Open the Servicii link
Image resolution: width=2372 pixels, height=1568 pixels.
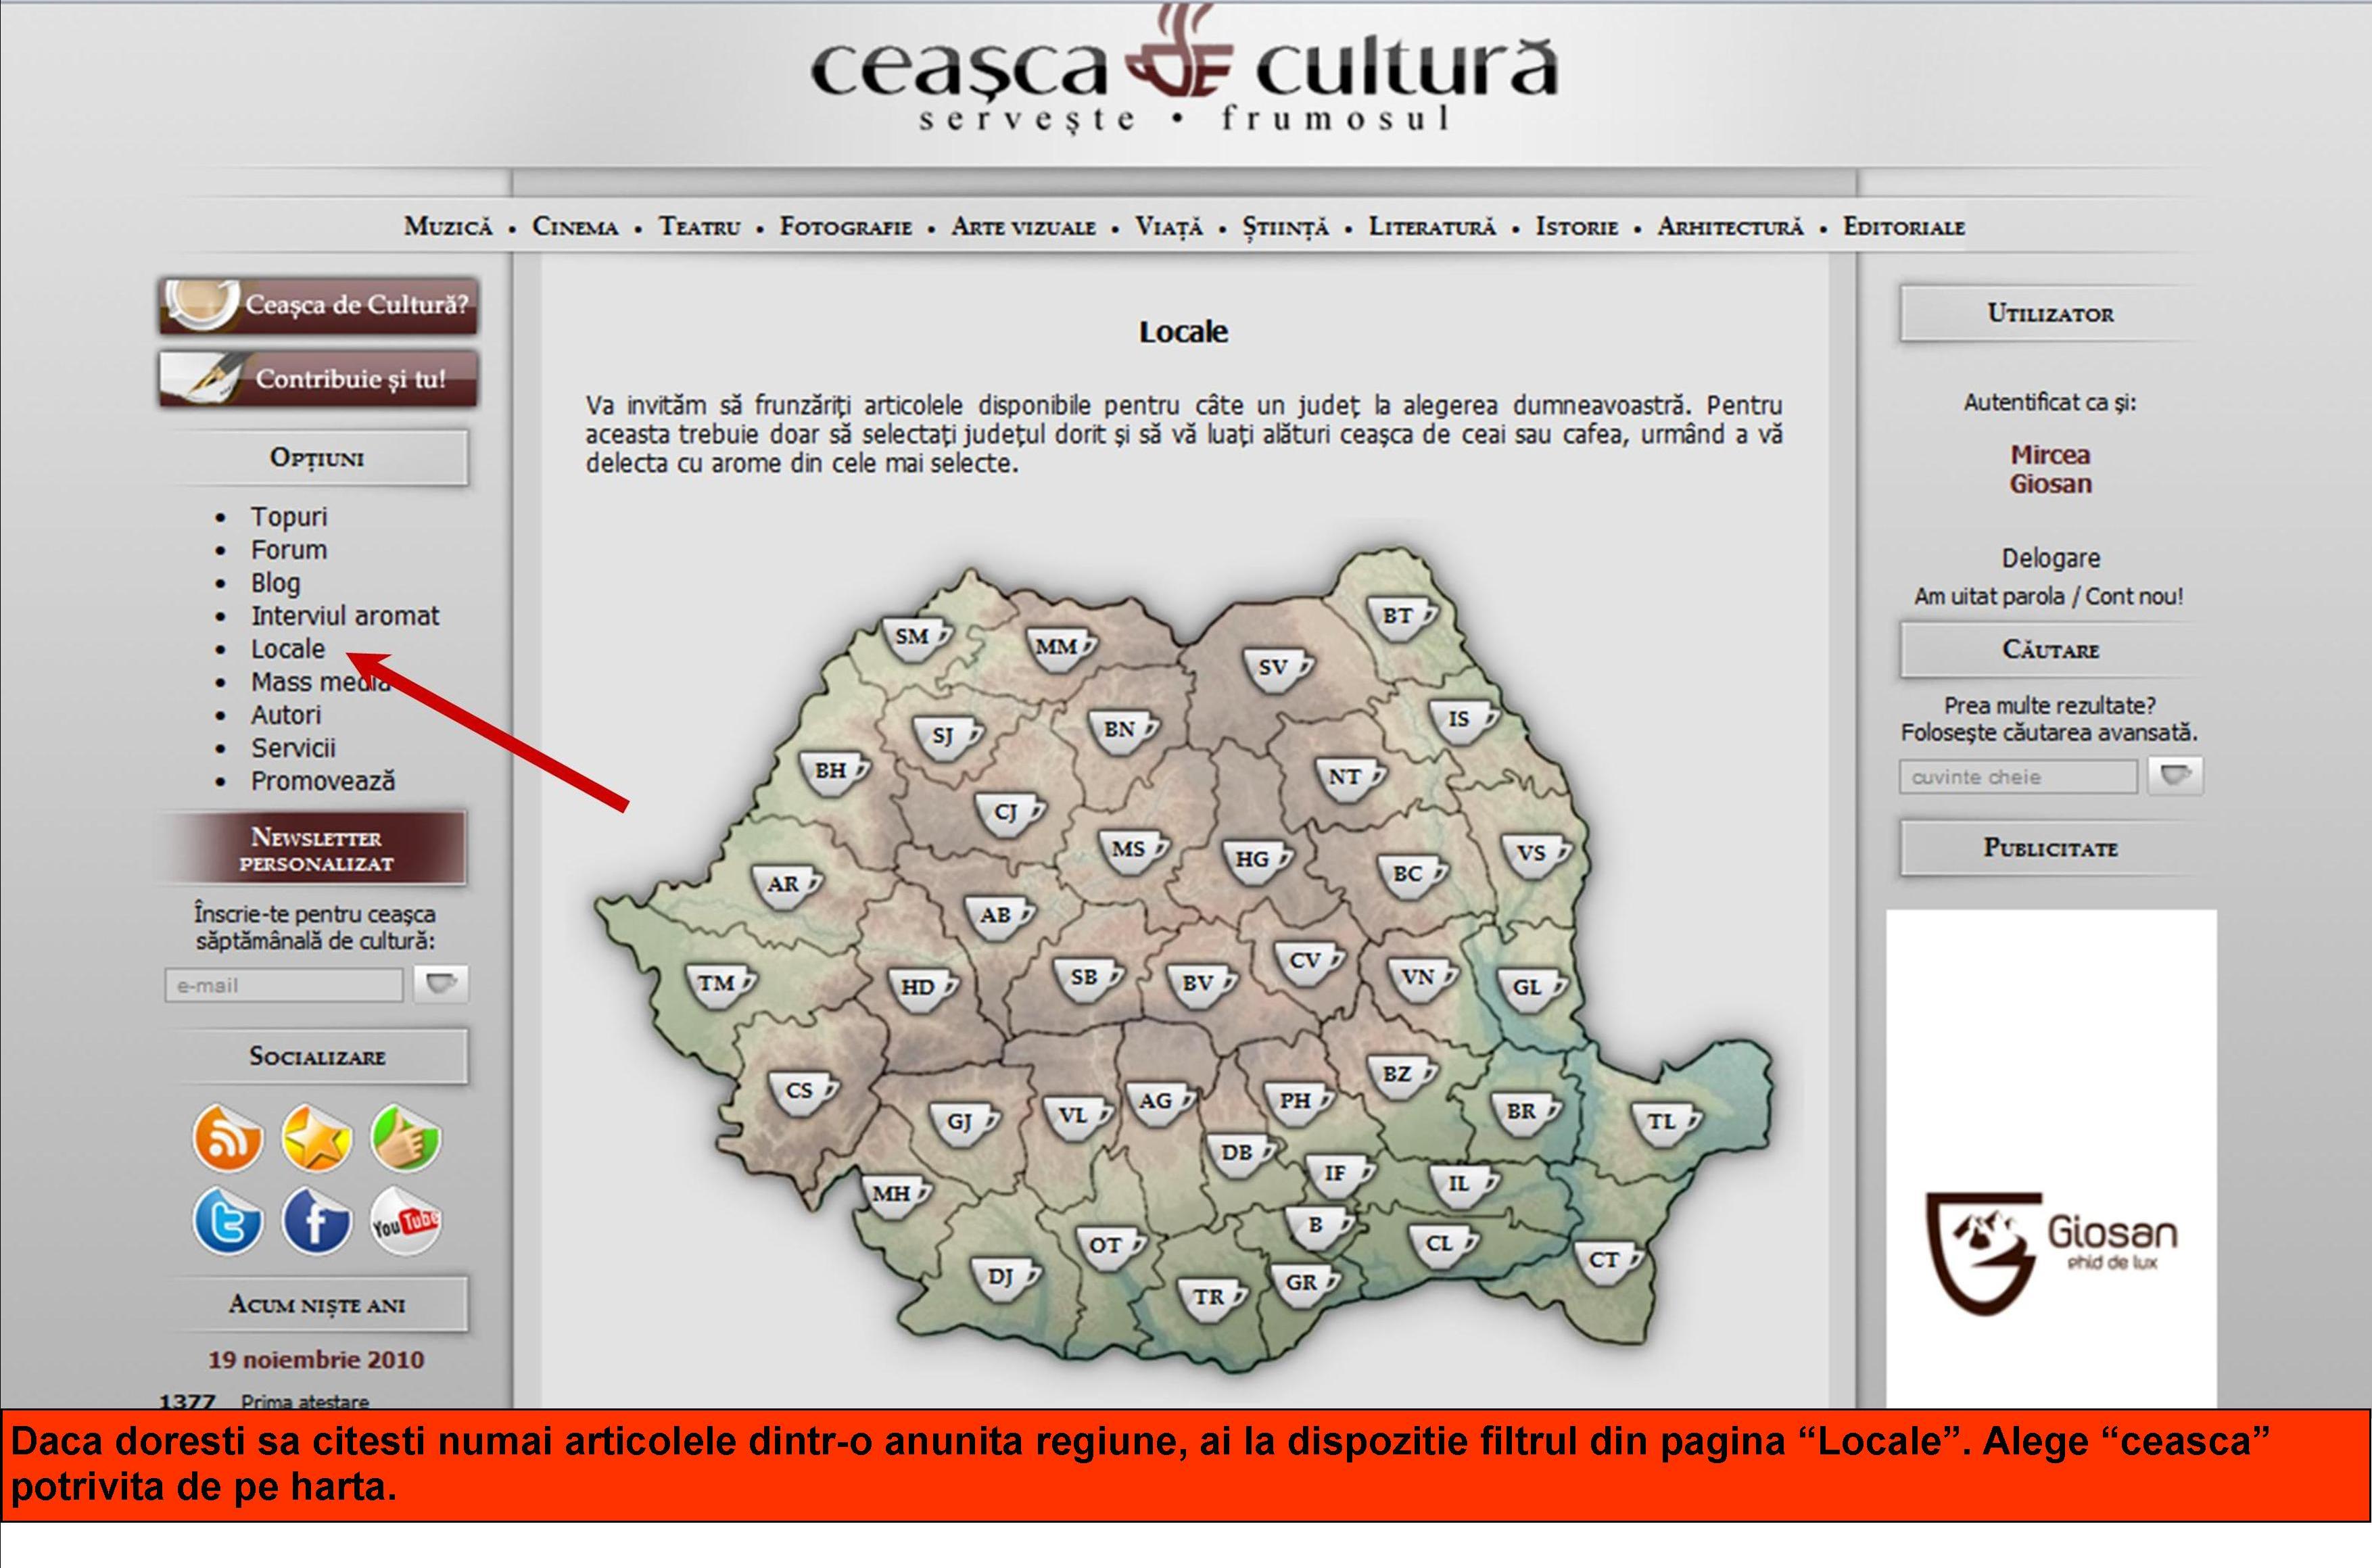[293, 748]
